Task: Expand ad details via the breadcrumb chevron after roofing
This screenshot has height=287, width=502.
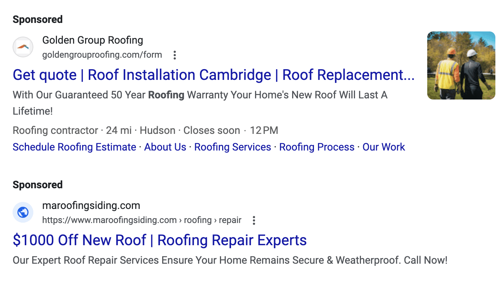Action: pos(216,220)
